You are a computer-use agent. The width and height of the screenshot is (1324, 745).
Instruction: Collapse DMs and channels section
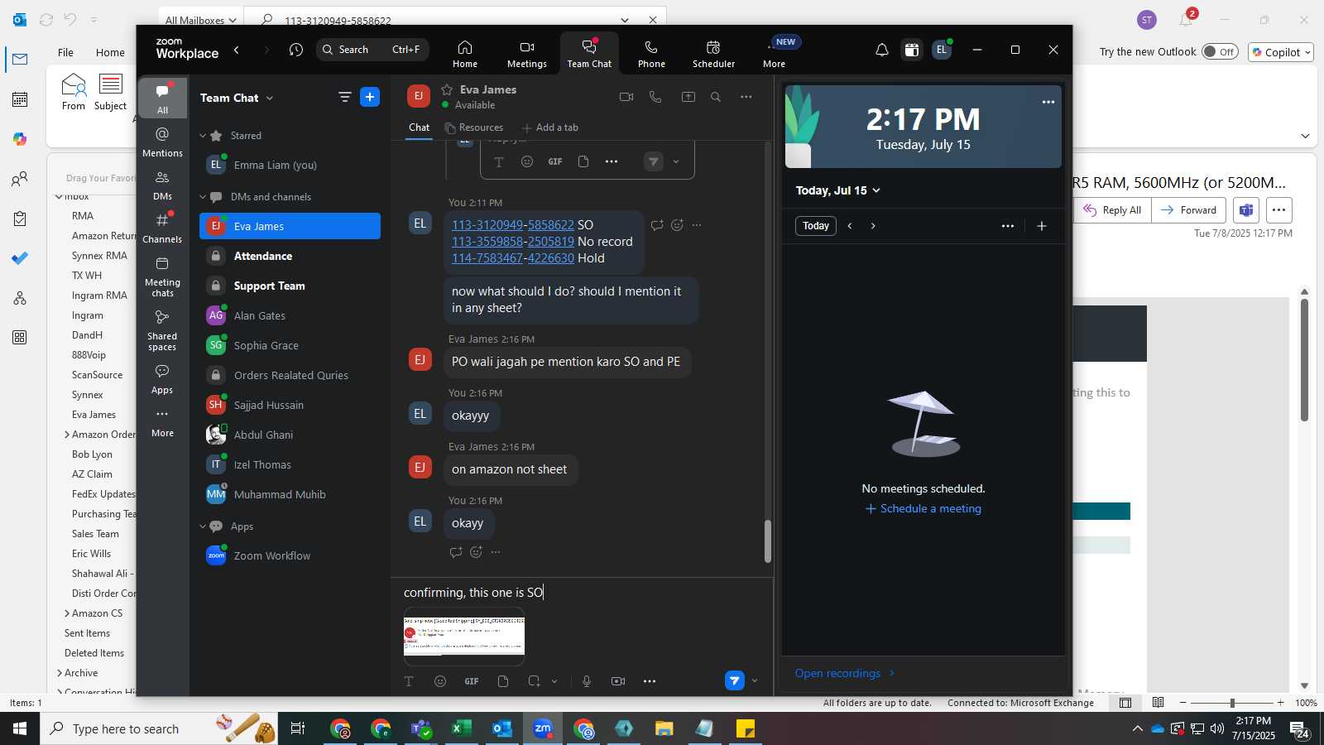pyautogui.click(x=203, y=197)
